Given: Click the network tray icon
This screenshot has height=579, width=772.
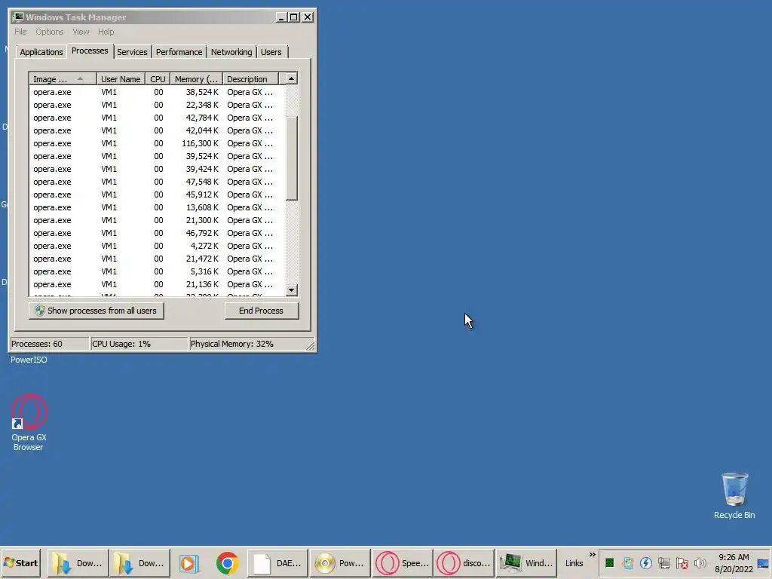Looking at the screenshot, I should 663,562.
